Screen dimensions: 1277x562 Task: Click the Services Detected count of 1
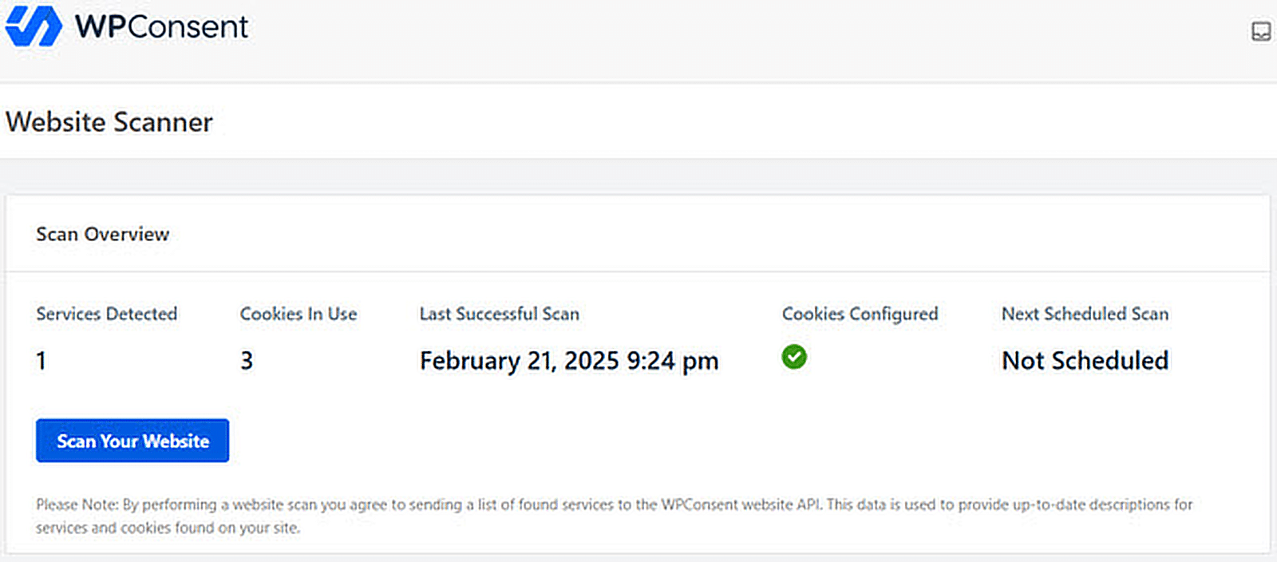pos(41,361)
